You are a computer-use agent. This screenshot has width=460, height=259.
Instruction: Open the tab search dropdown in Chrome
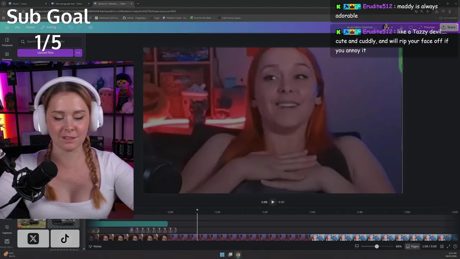click(x=3, y=4)
